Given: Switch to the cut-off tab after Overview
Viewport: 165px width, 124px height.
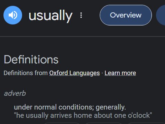Looking at the screenshot, I should 161,15.
